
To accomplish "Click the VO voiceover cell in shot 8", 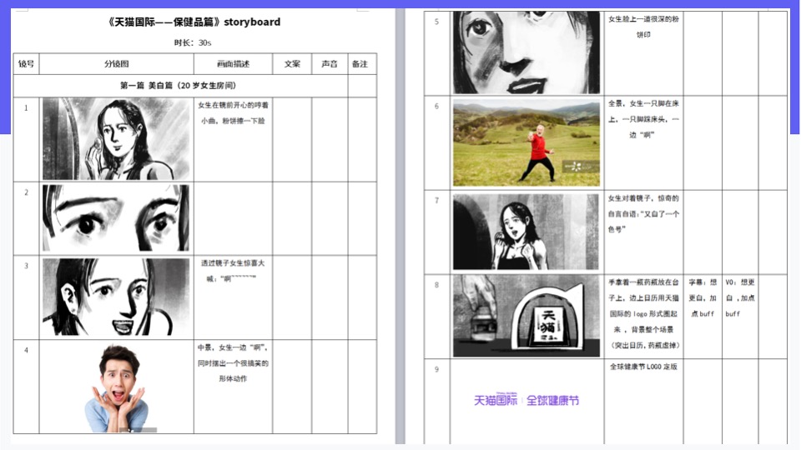I will tap(738, 297).
